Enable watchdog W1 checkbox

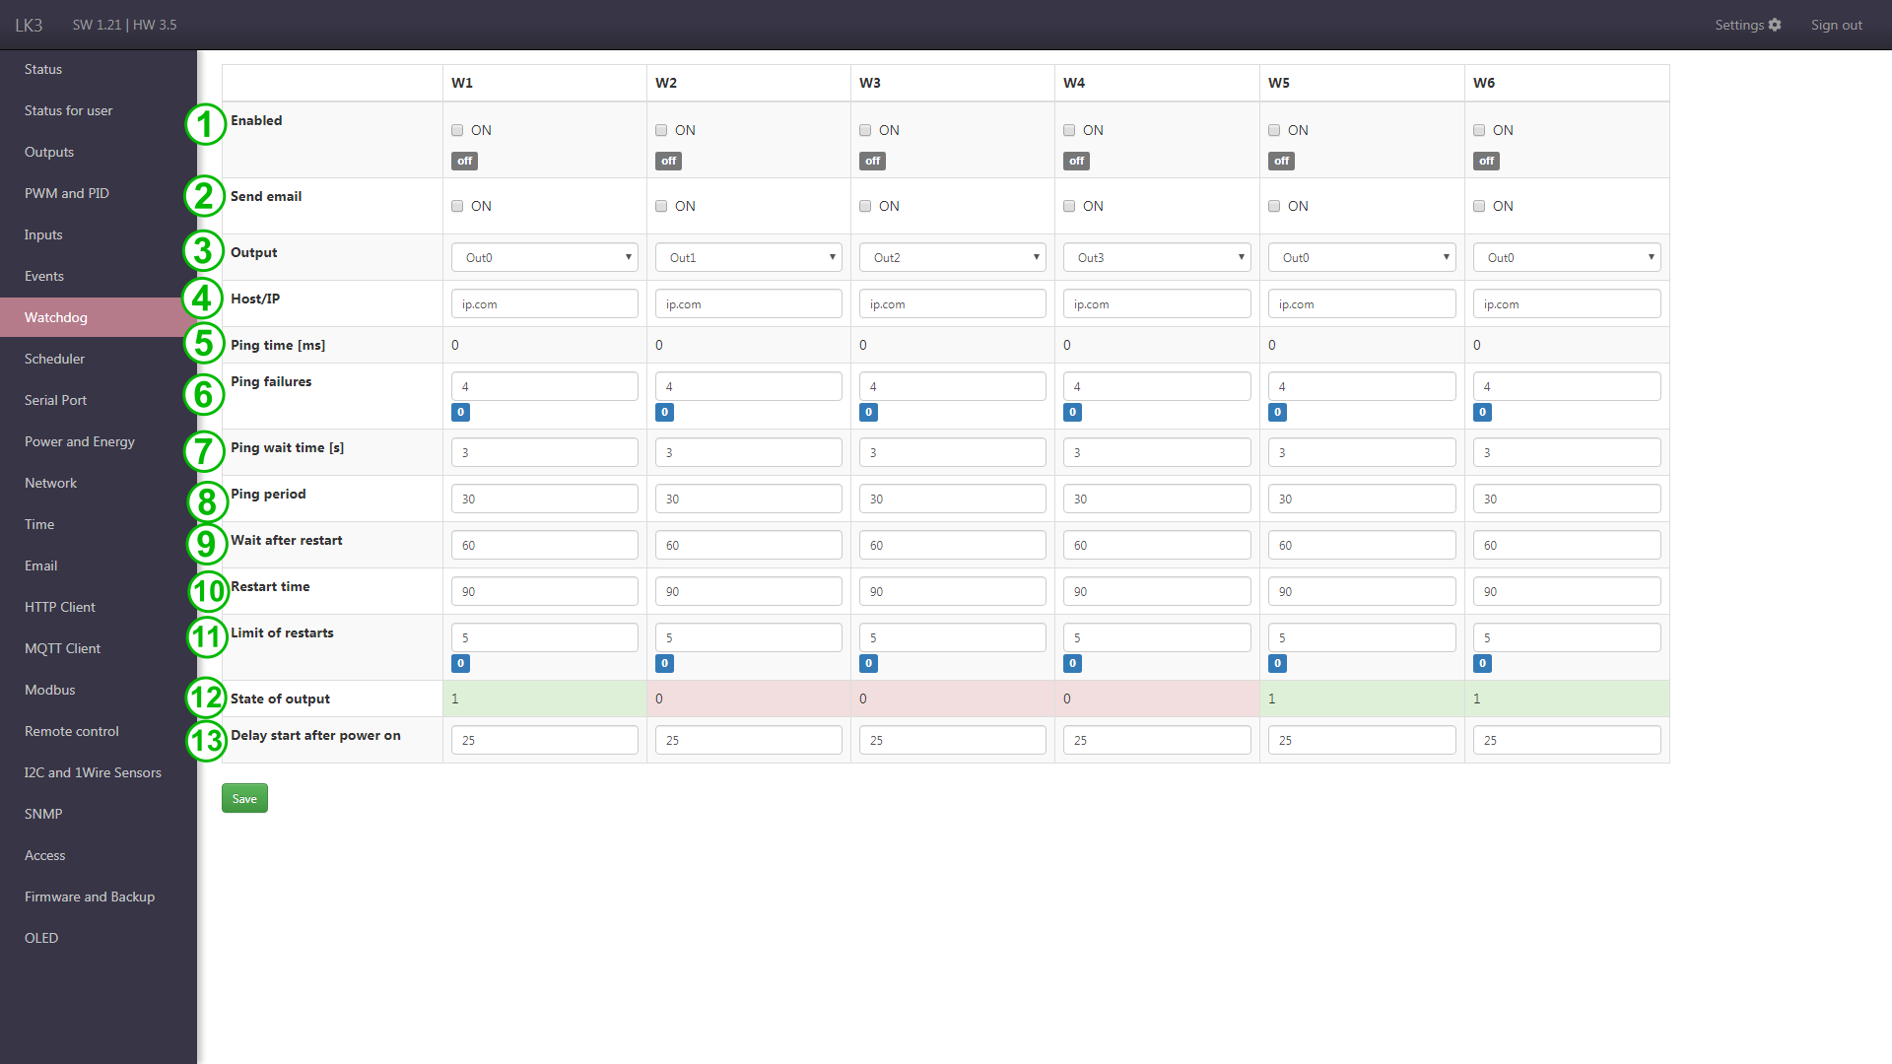[x=457, y=130]
